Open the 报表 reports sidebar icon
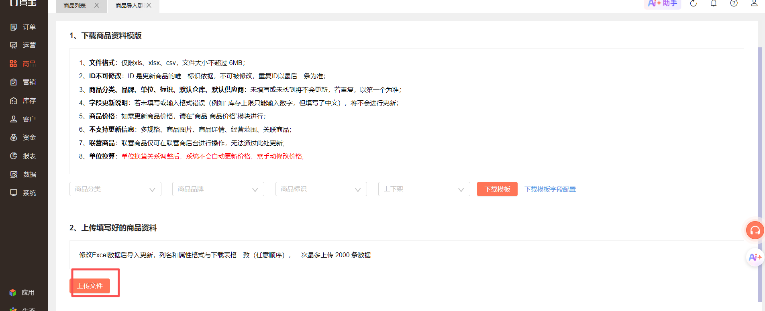The height and width of the screenshot is (311, 765). (14, 156)
